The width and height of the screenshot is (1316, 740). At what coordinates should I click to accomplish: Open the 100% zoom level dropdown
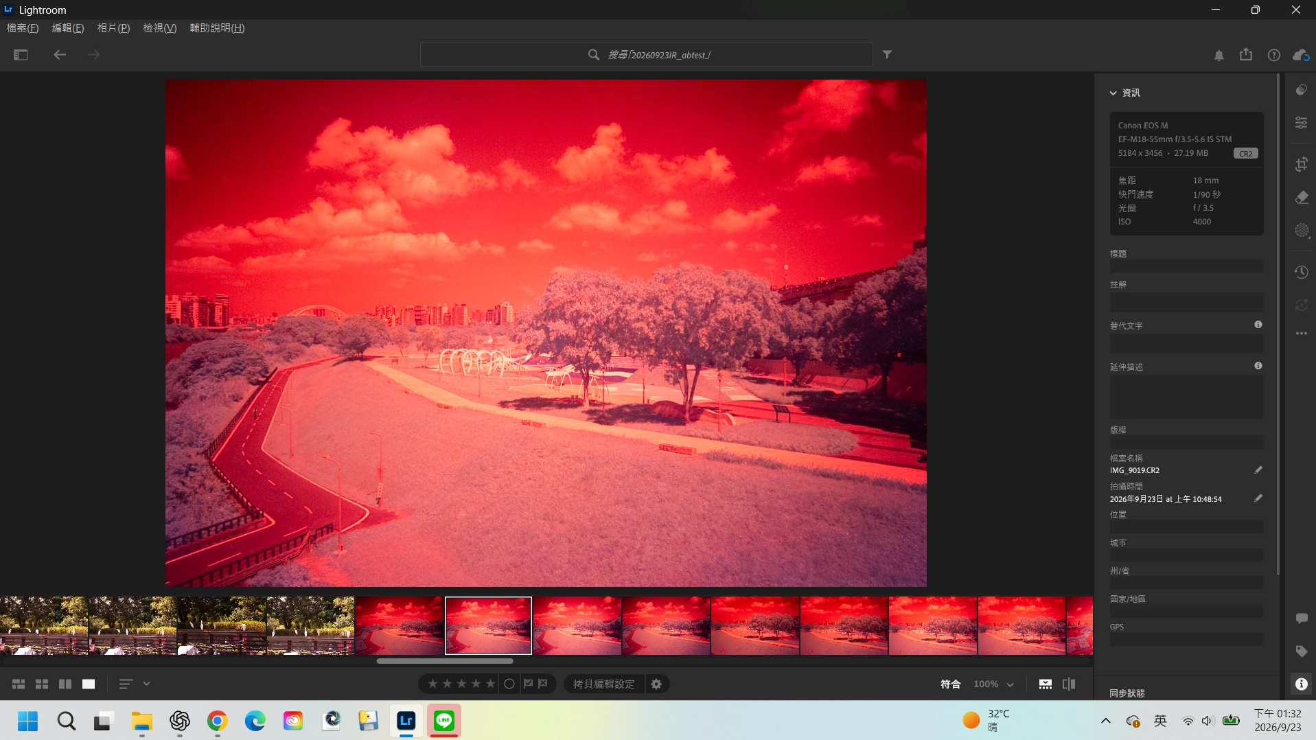tap(993, 684)
